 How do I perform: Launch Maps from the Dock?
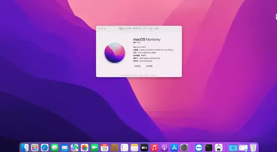tap(74, 147)
